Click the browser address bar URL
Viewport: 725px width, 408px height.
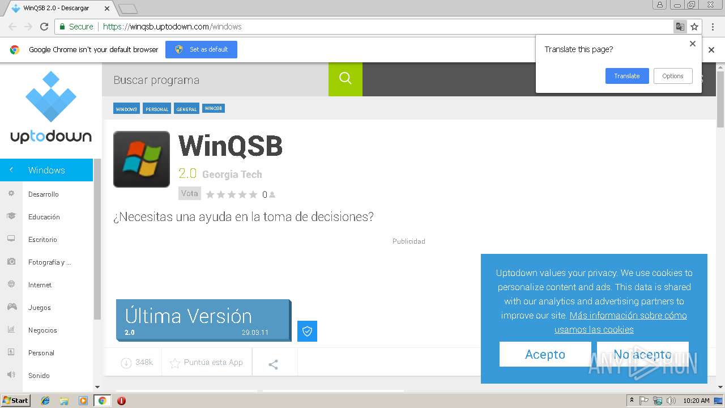[x=172, y=27]
